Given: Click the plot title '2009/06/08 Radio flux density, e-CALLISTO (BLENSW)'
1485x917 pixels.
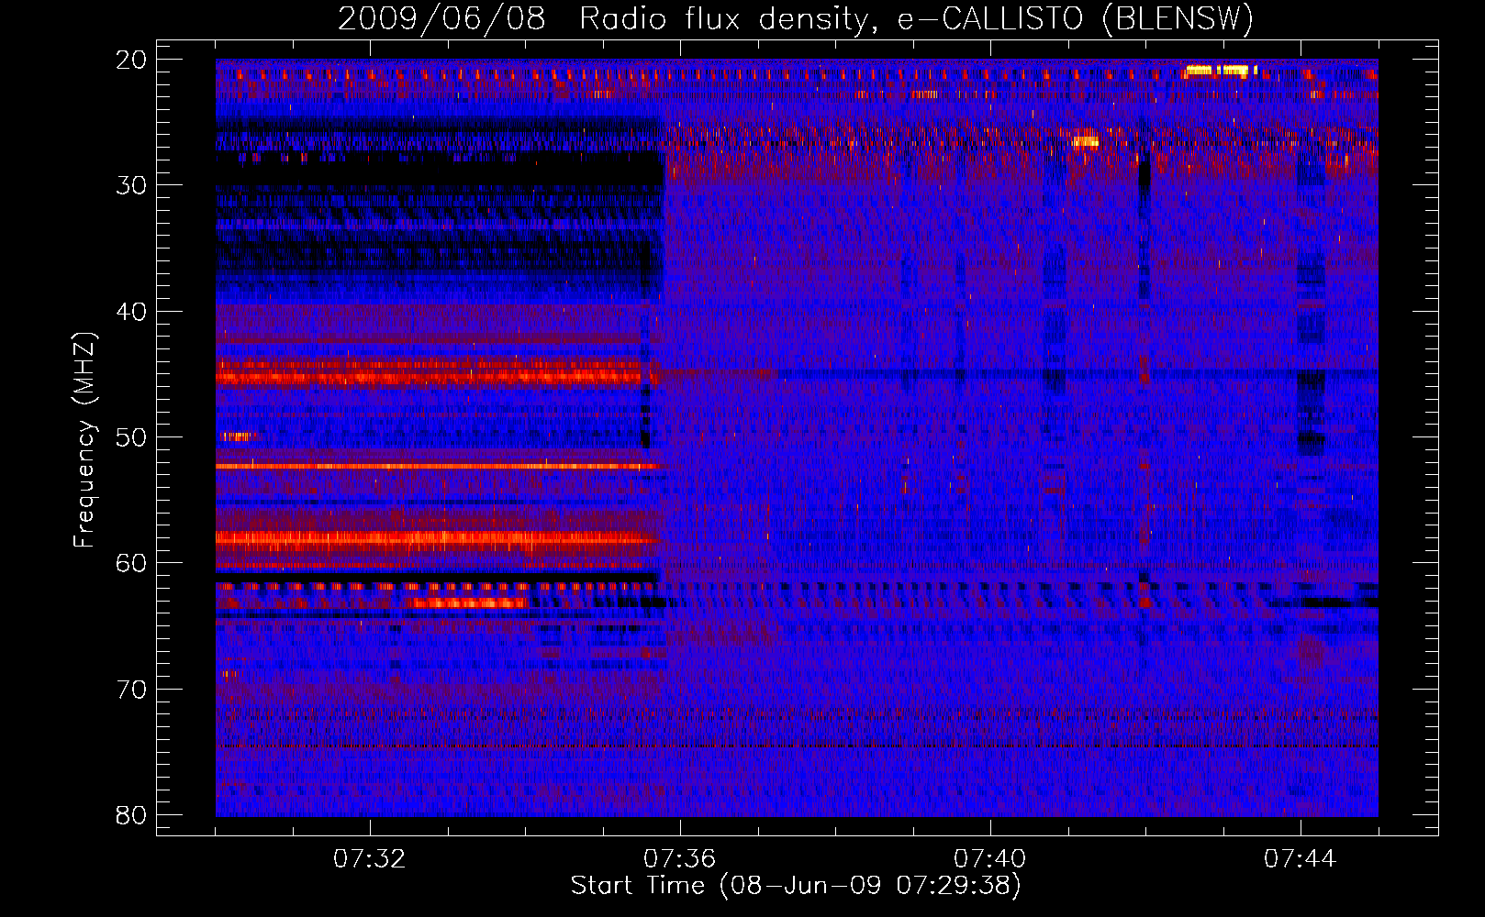Looking at the screenshot, I should click(796, 19).
